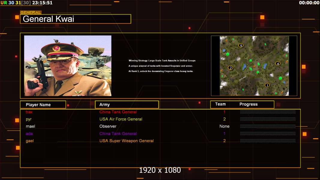Click the Army column header

click(127, 105)
